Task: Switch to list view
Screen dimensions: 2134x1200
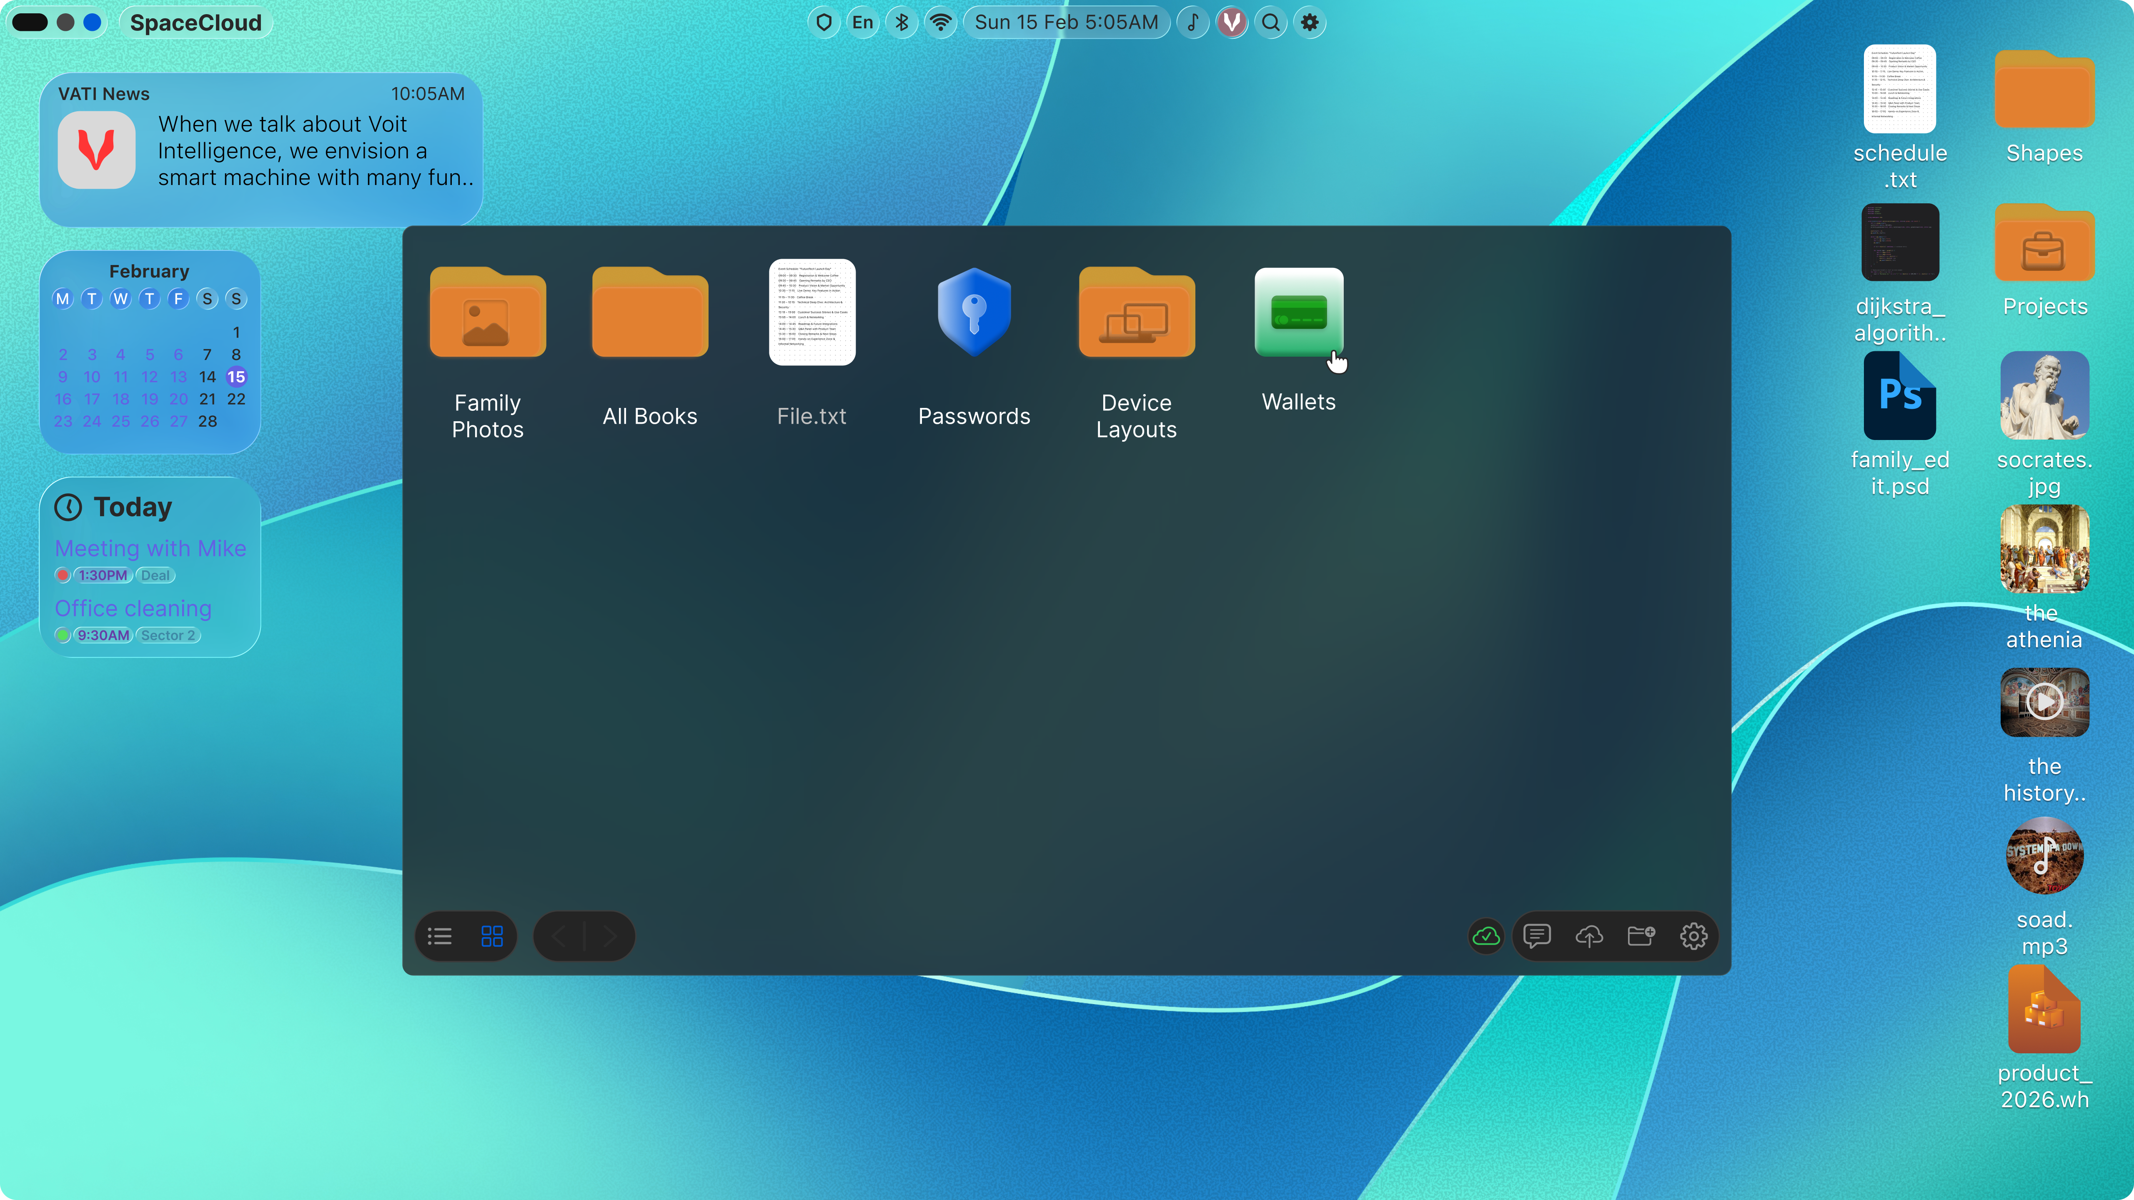Action: click(x=440, y=937)
